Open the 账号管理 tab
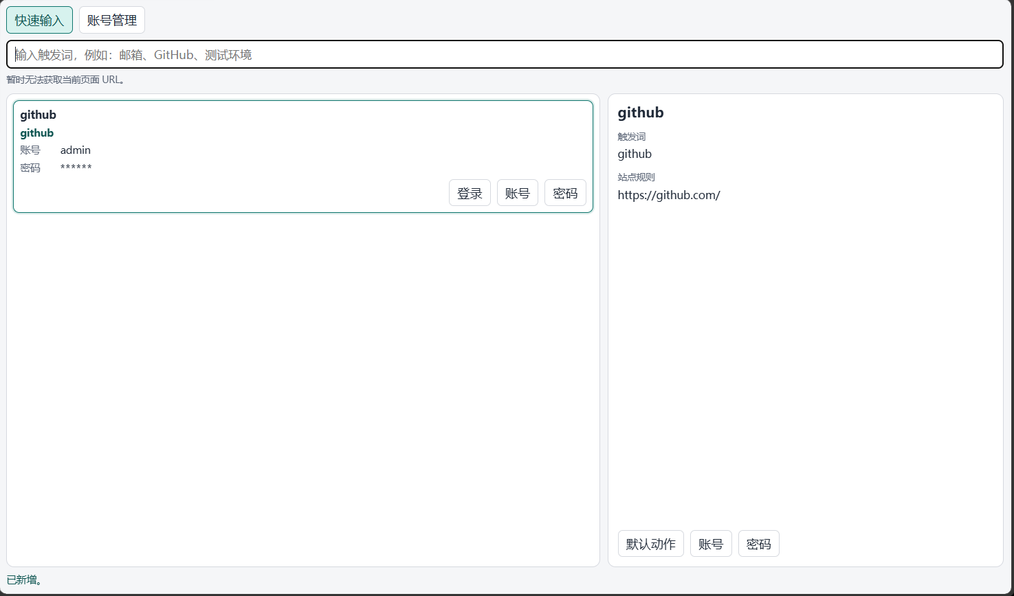 (x=112, y=20)
